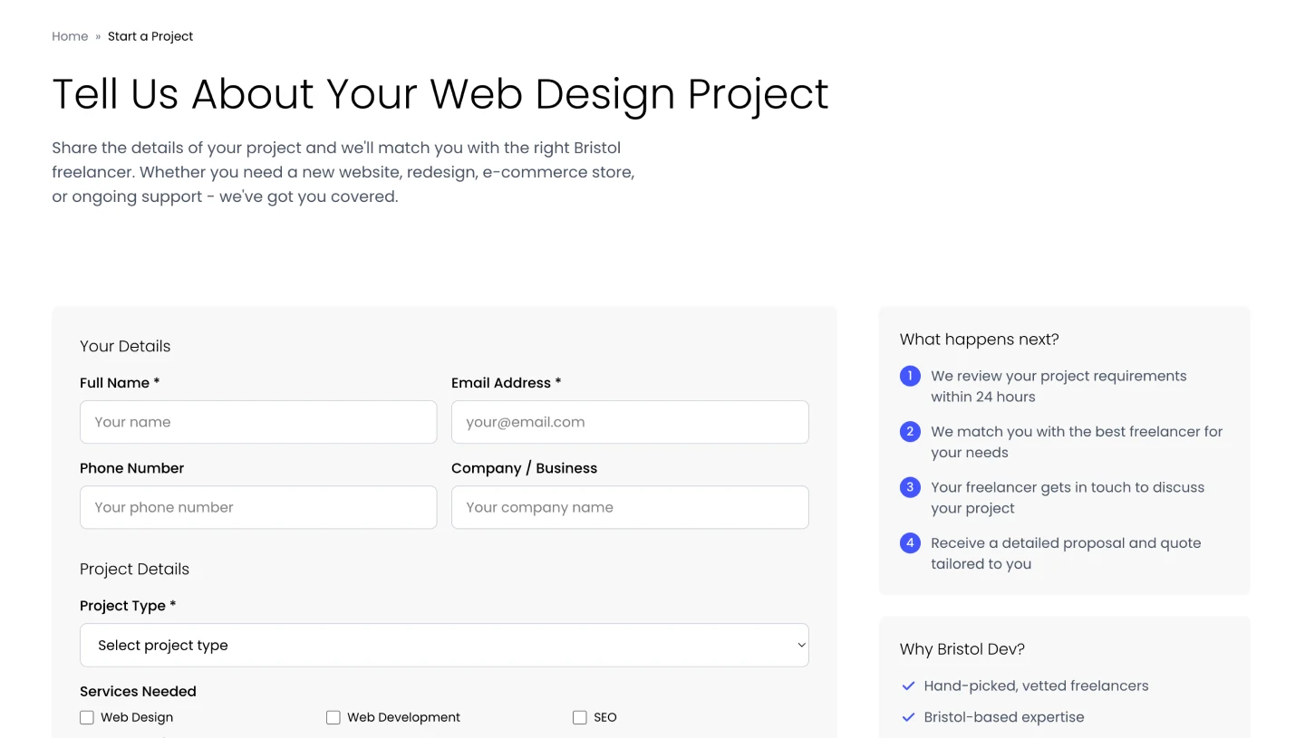Screen dimensions: 1305x738
Task: Go to Home breadcrumb link
Action: point(70,36)
